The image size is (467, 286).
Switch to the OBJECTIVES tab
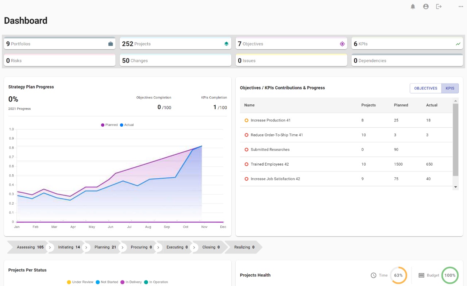[x=426, y=88]
